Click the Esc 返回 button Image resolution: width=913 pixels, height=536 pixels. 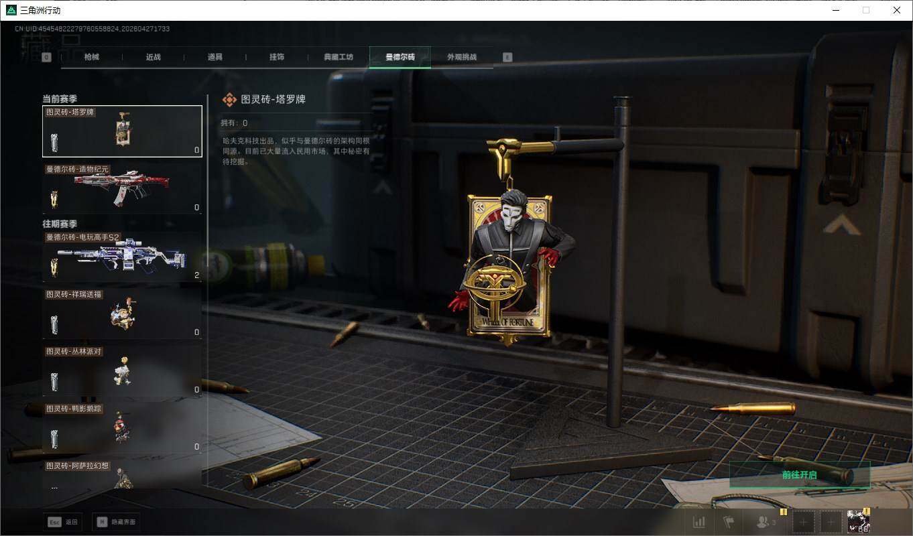62,522
